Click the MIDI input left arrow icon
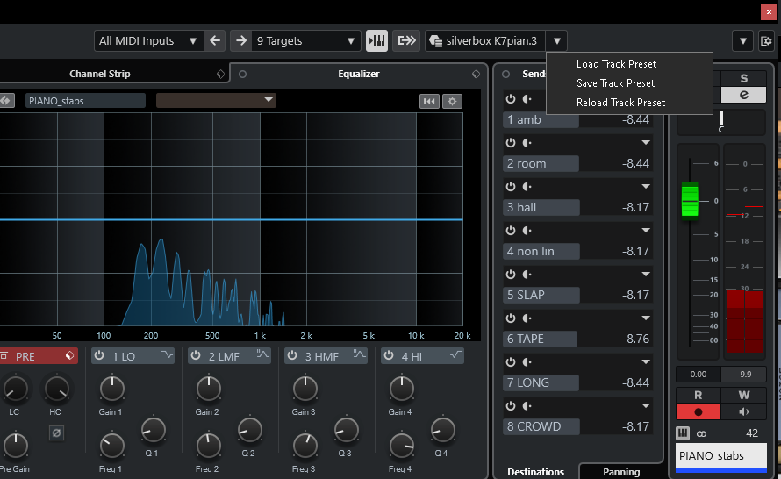Viewport: 781px width, 479px height. [215, 41]
